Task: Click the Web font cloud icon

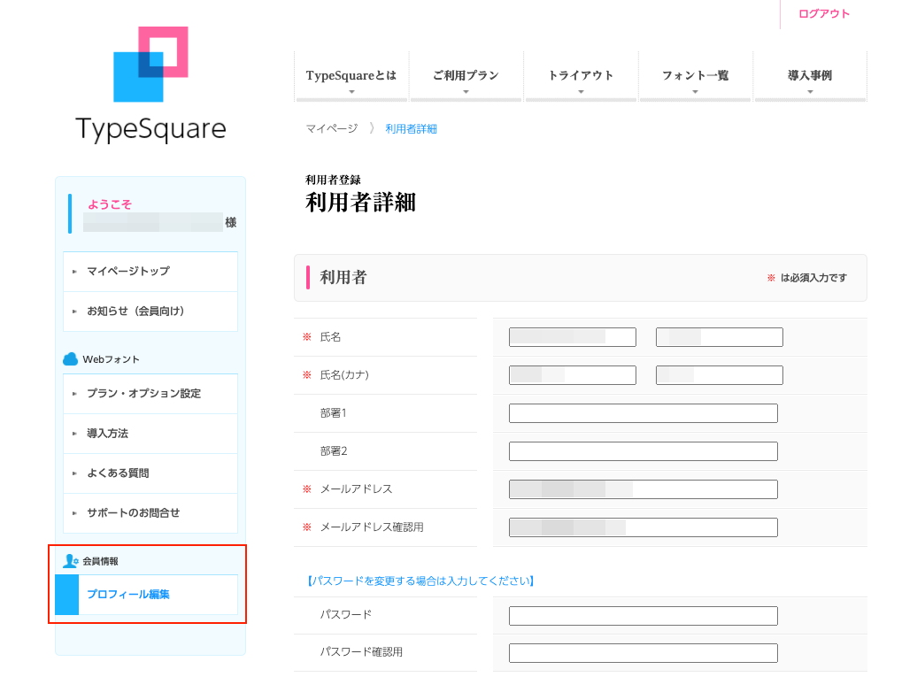Action: [70, 359]
